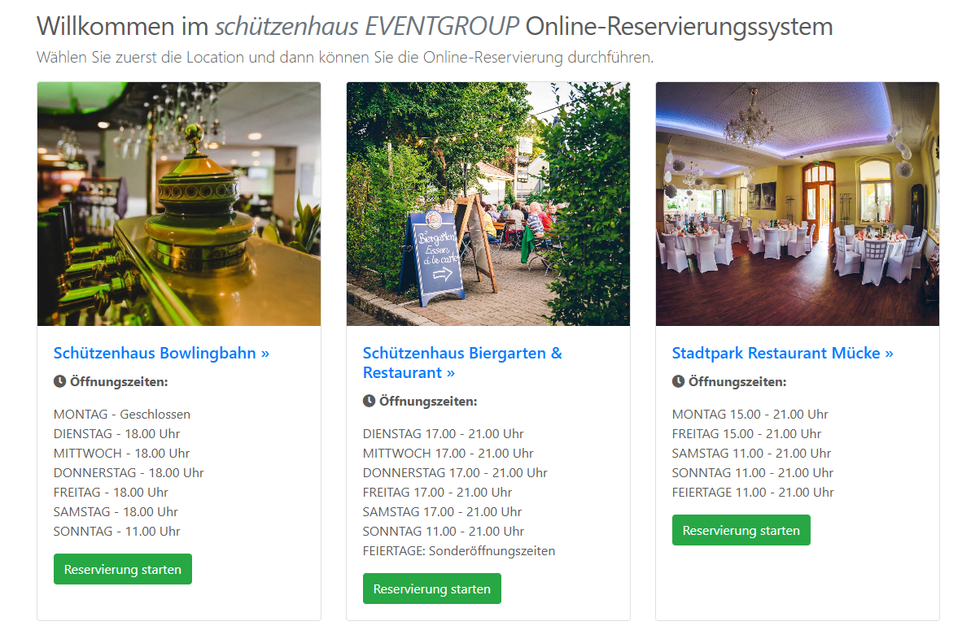
Task: Open Stadtpark Restaurant Mücke link
Action: 782,353
